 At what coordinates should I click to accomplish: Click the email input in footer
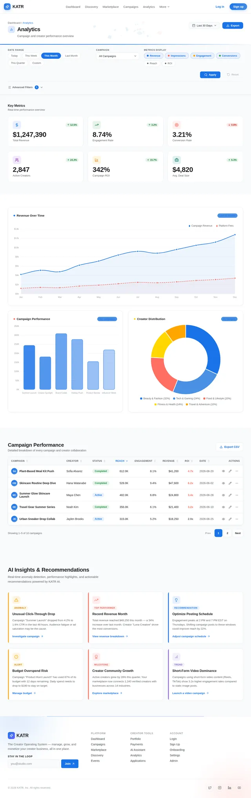tap(34, 764)
